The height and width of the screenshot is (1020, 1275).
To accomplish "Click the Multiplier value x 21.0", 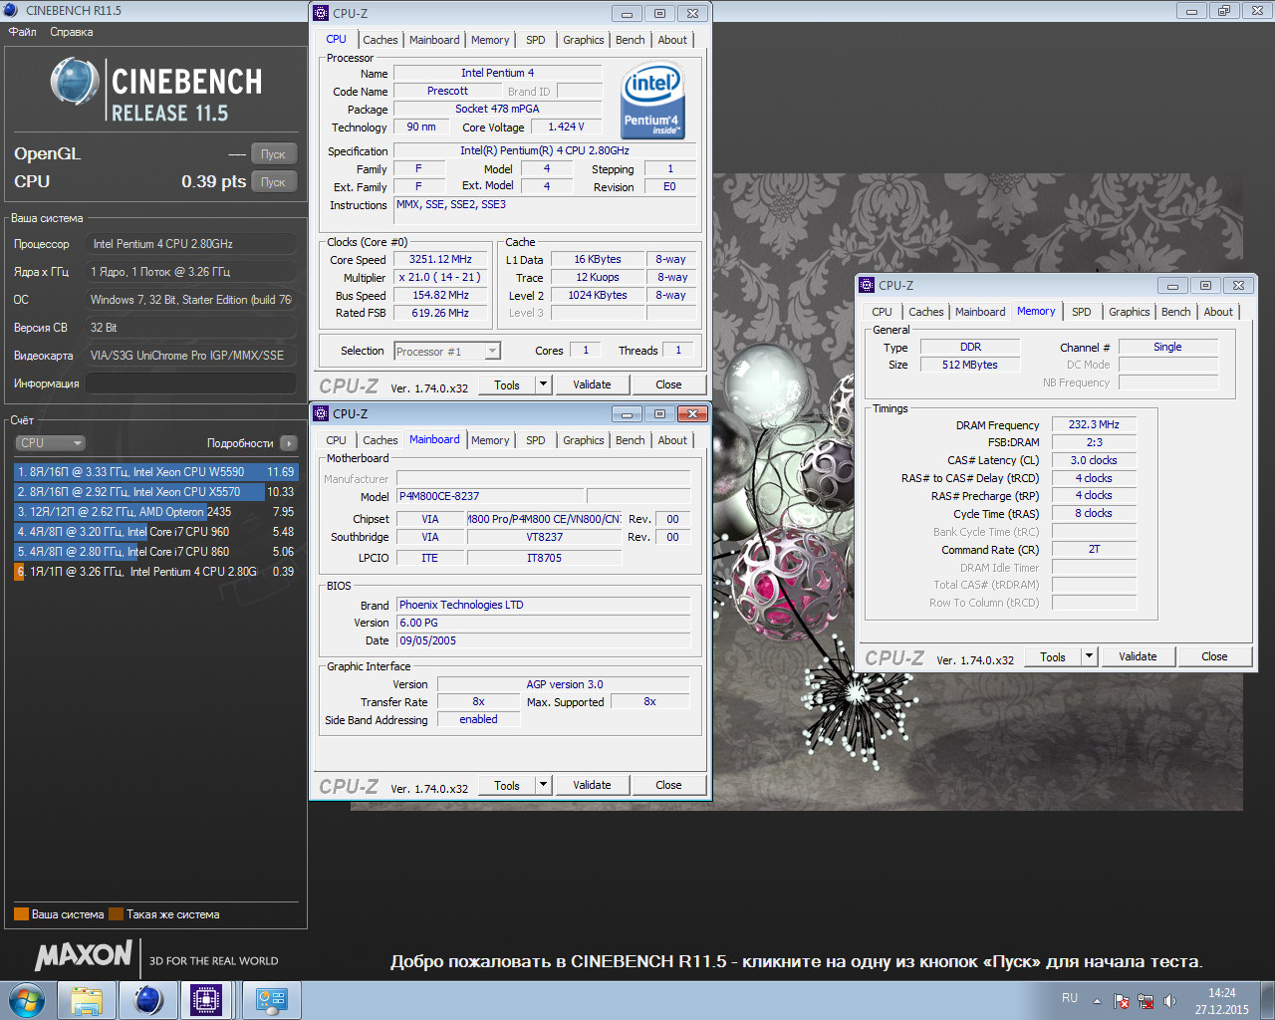I will [440, 277].
